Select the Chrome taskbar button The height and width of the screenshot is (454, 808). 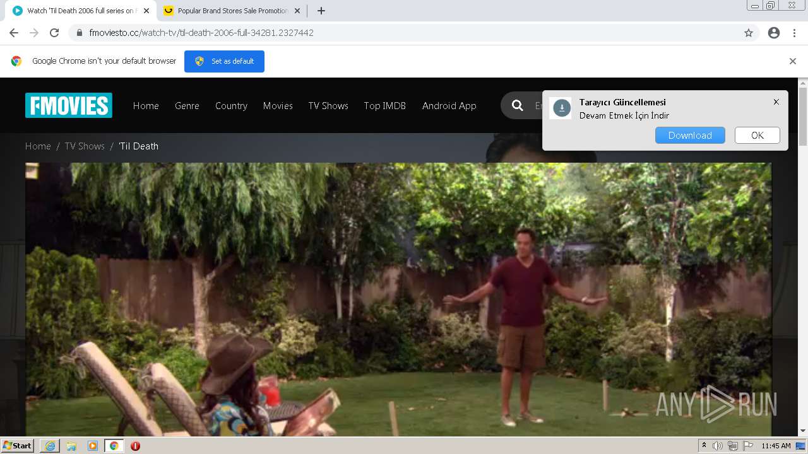pos(114,446)
